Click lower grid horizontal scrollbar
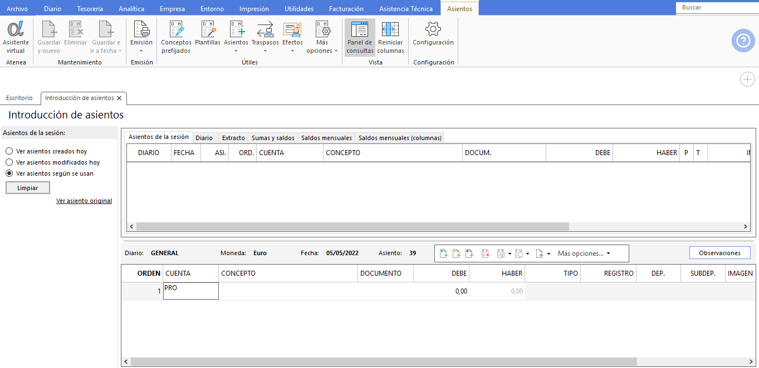The height and width of the screenshot is (368, 759). pyautogui.click(x=383, y=362)
